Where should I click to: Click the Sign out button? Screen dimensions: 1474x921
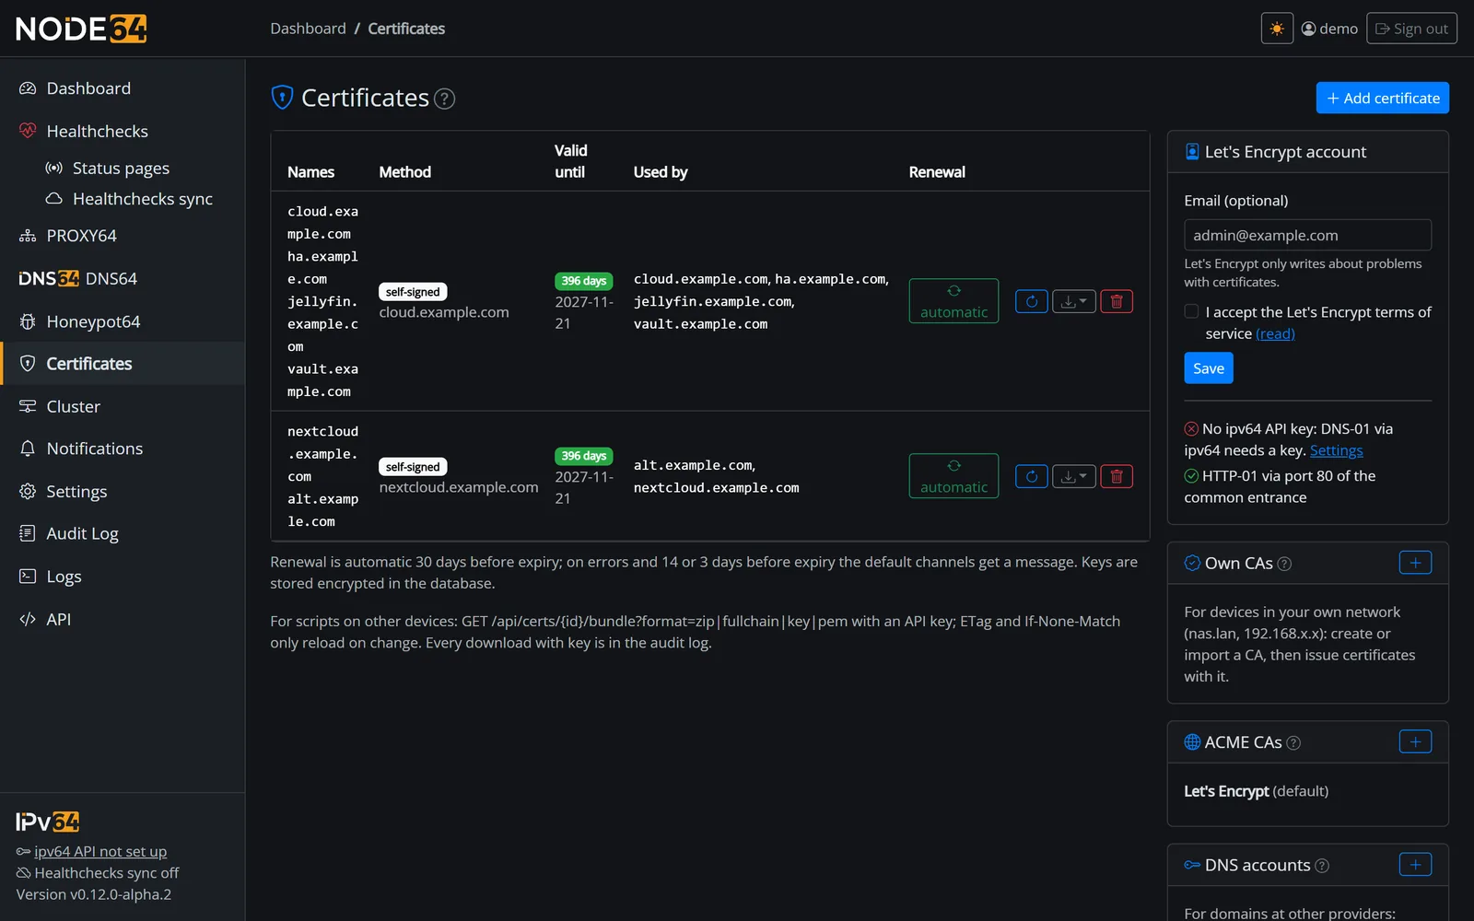pos(1411,29)
